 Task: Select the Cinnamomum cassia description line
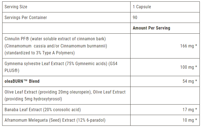point(56,46)
